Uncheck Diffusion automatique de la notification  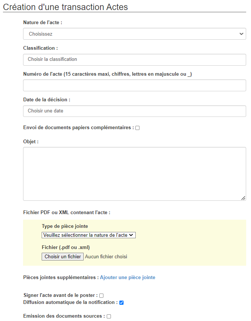(x=121, y=303)
